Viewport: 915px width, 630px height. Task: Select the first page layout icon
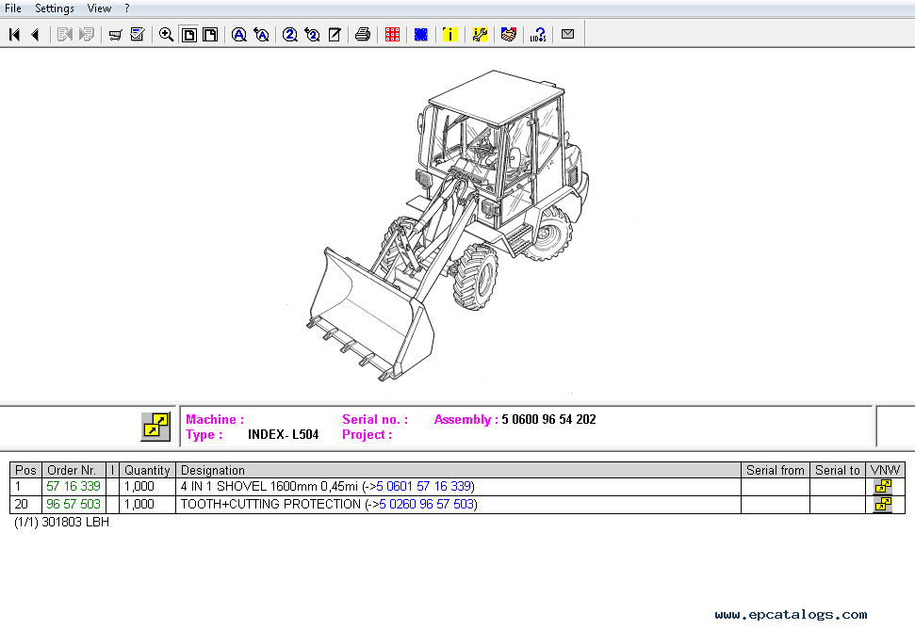[x=189, y=35]
